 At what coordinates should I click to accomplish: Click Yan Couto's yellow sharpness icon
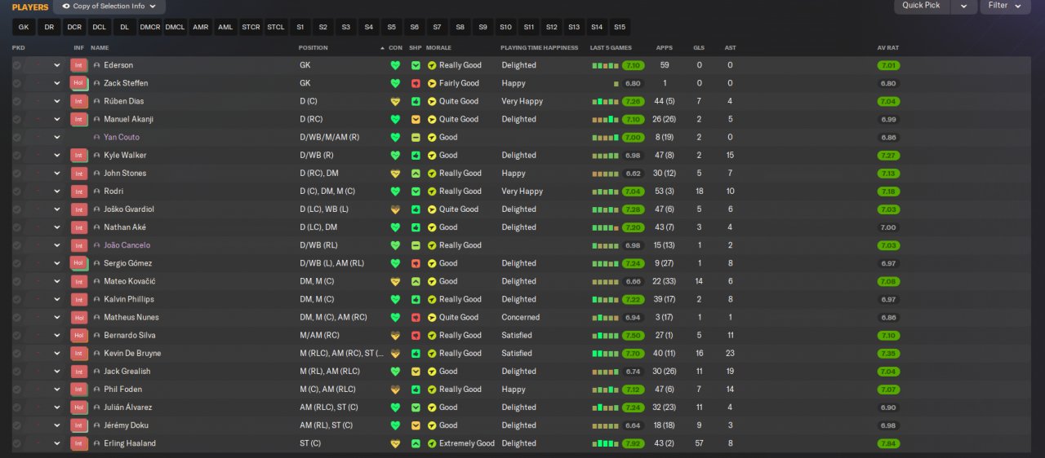(x=416, y=137)
